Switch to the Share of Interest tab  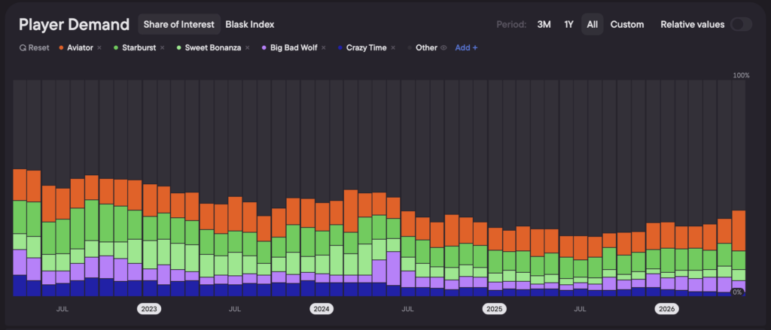179,24
